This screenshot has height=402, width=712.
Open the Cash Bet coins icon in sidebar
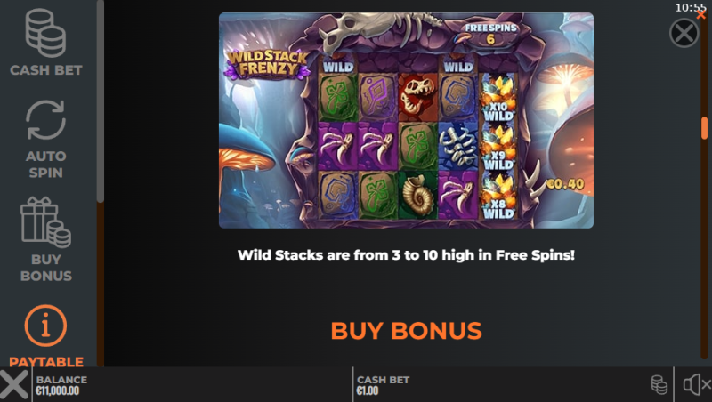(x=45, y=33)
